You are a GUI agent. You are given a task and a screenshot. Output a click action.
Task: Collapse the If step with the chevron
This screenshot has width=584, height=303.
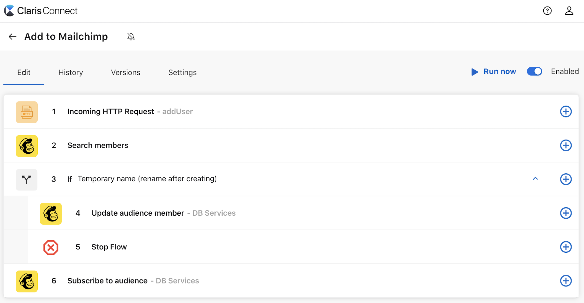coord(535,179)
